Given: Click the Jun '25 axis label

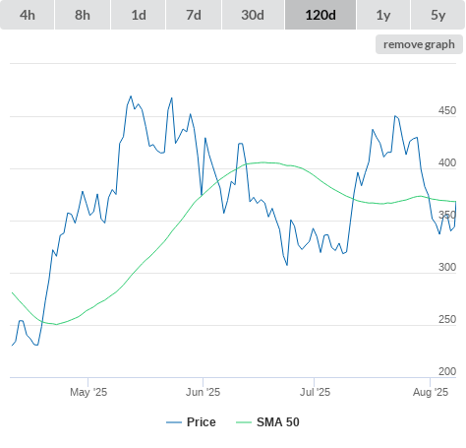Looking at the screenshot, I should tap(204, 392).
